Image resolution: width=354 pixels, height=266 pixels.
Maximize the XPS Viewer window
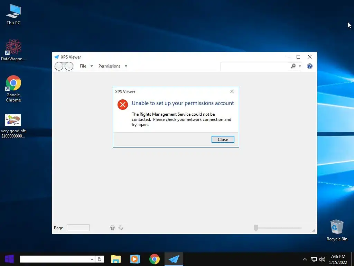298,57
